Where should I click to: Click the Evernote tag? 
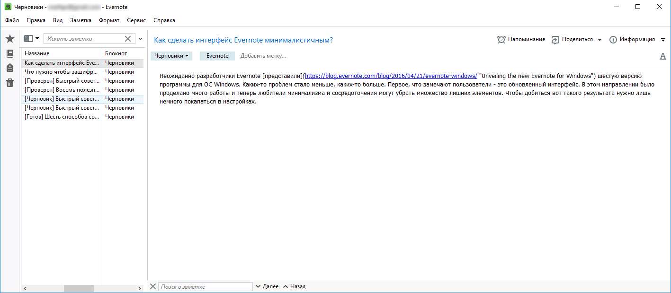(x=217, y=56)
